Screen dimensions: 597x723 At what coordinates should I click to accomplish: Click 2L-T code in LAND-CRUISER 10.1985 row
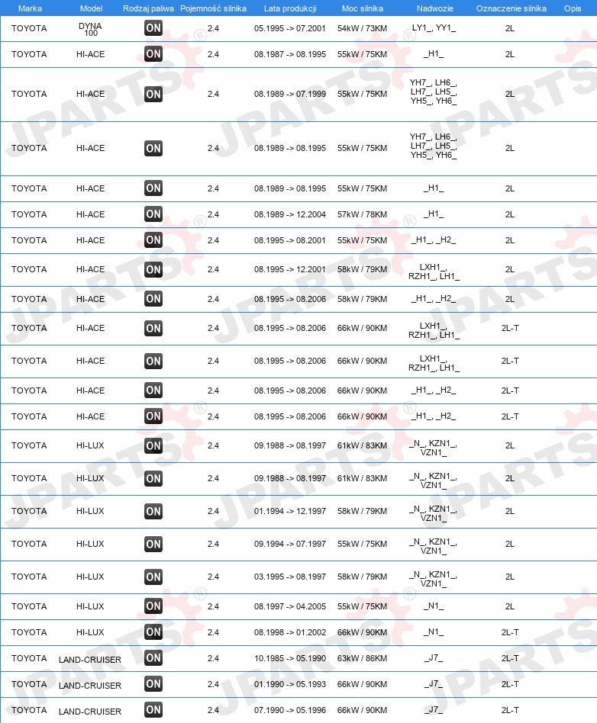tap(510, 658)
